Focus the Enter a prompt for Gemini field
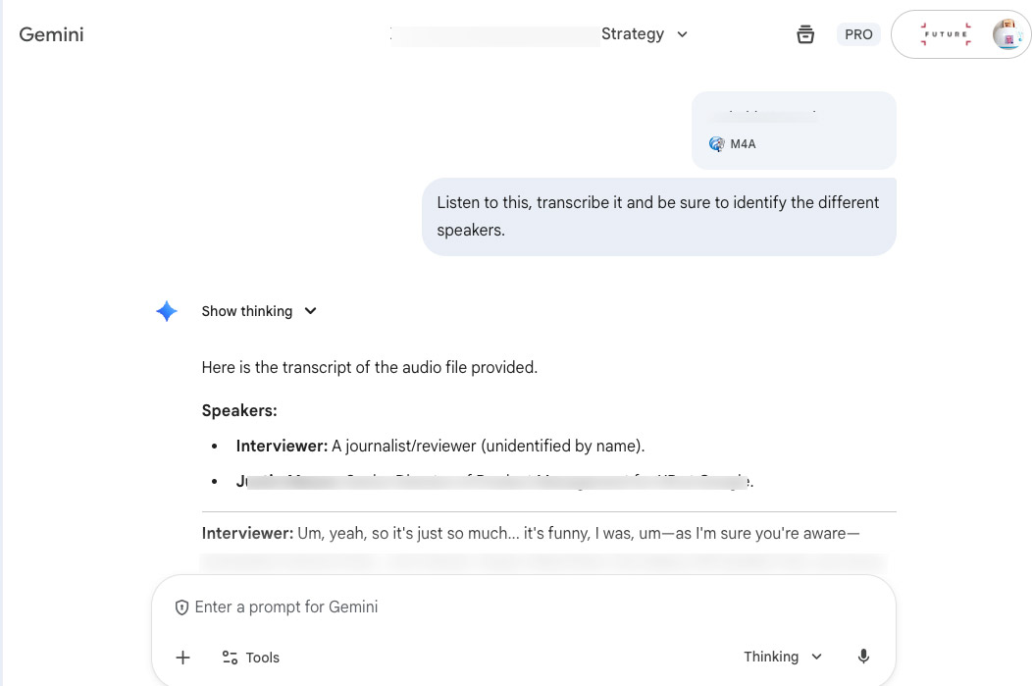1032x686 pixels. [x=520, y=607]
